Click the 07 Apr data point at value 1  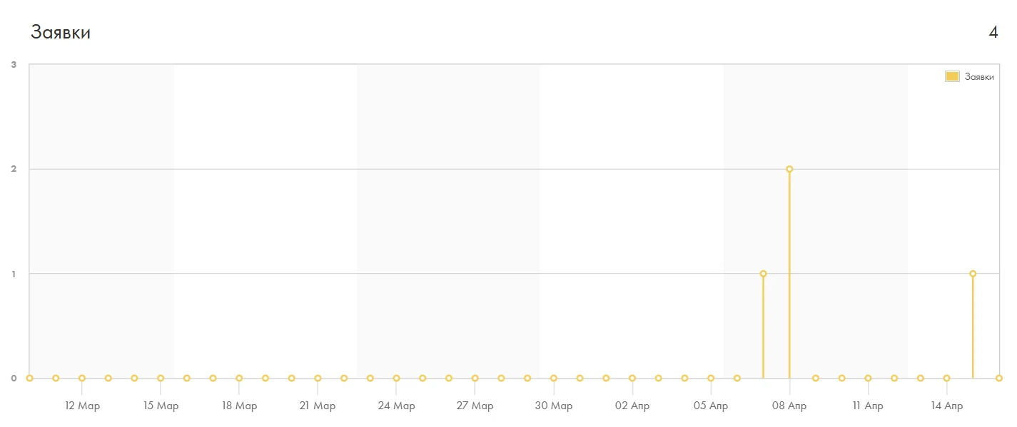point(763,274)
